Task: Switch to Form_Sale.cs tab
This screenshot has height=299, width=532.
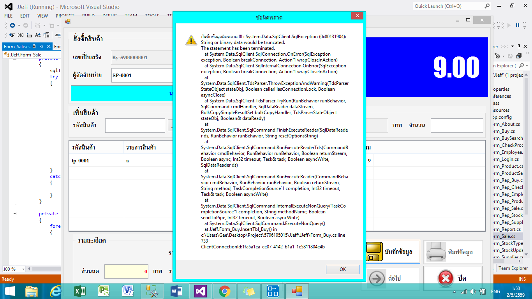Action: click(17, 47)
